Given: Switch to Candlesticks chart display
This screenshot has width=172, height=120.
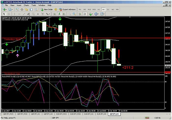Looking at the screenshot, I should (59, 14).
